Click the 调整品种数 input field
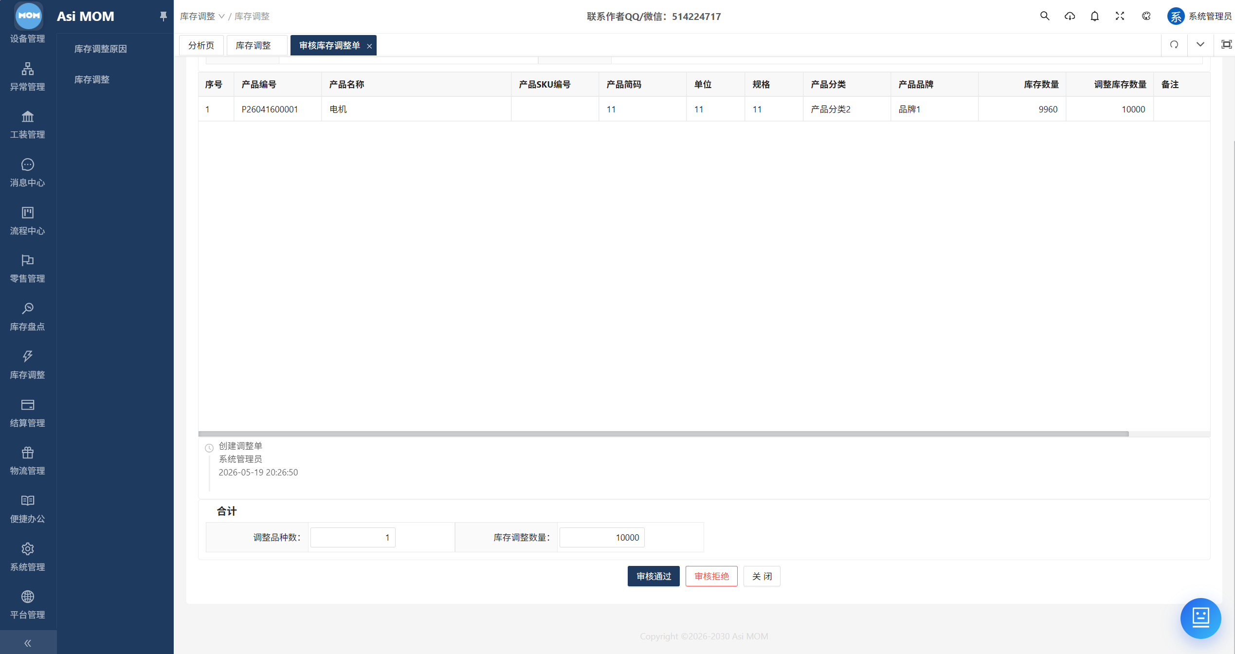The image size is (1235, 654). click(x=353, y=537)
